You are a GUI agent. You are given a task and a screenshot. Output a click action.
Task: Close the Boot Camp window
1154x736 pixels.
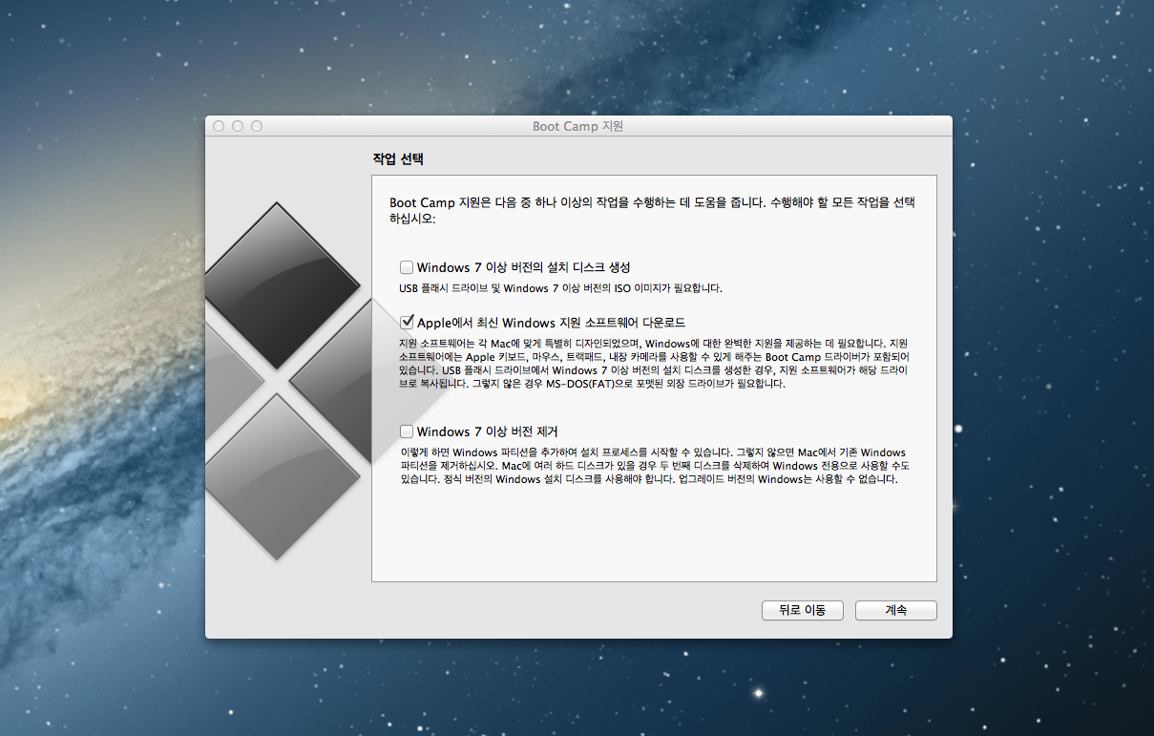click(219, 126)
